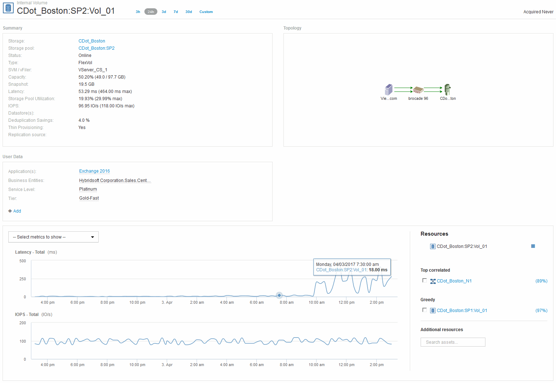Open the Service Level Platinum value editor
The width and height of the screenshot is (556, 383).
(88, 189)
